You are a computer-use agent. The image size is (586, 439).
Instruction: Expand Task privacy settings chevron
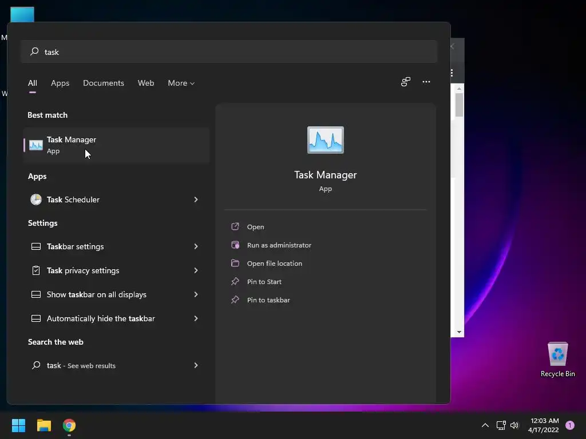tap(196, 270)
